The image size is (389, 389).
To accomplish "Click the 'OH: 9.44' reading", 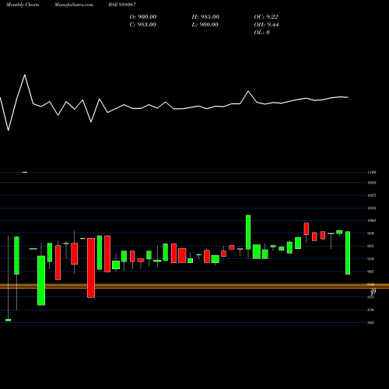I will coord(266,25).
